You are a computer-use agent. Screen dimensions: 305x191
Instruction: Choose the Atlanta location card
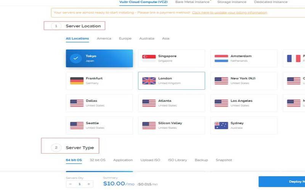point(171,103)
